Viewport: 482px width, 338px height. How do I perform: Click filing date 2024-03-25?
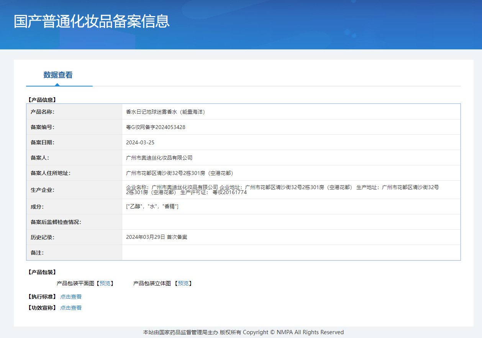pyautogui.click(x=140, y=142)
